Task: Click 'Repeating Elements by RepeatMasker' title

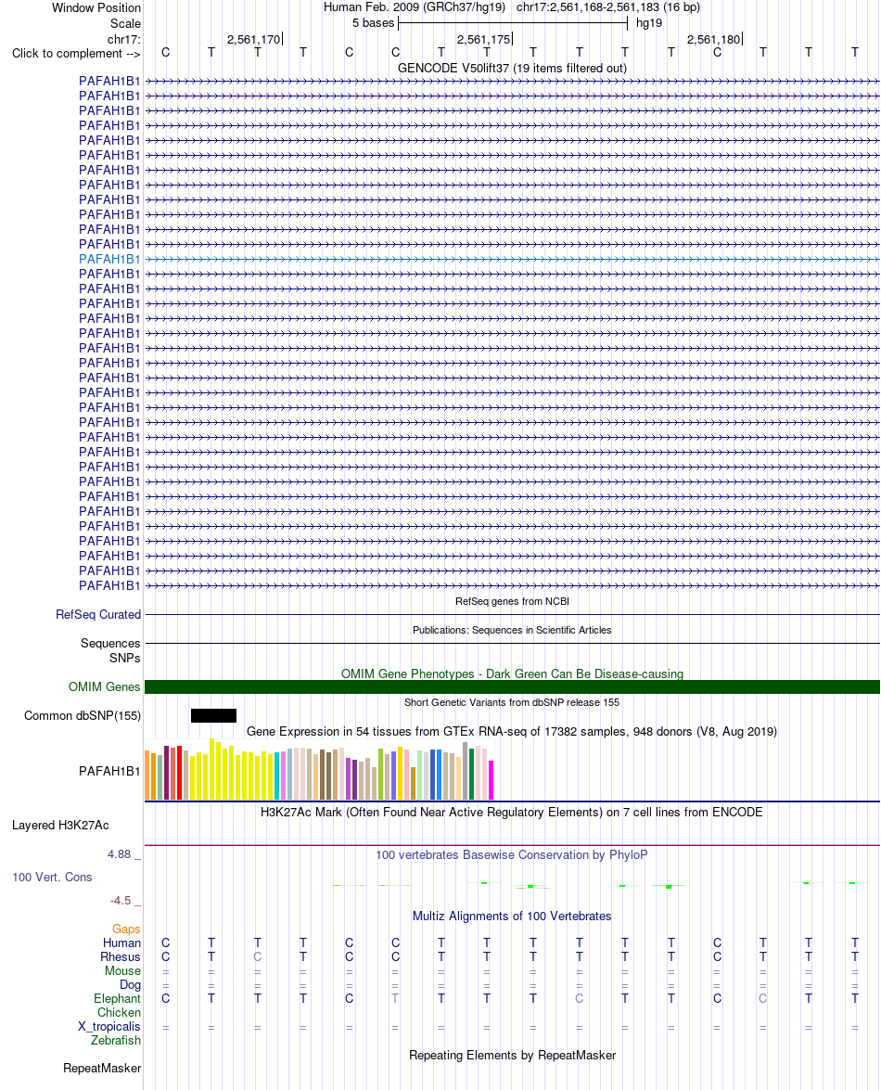Action: (512, 1056)
